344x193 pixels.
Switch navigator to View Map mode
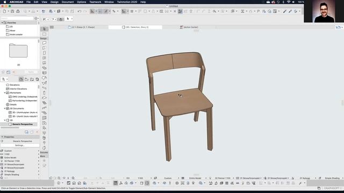(x=26, y=79)
